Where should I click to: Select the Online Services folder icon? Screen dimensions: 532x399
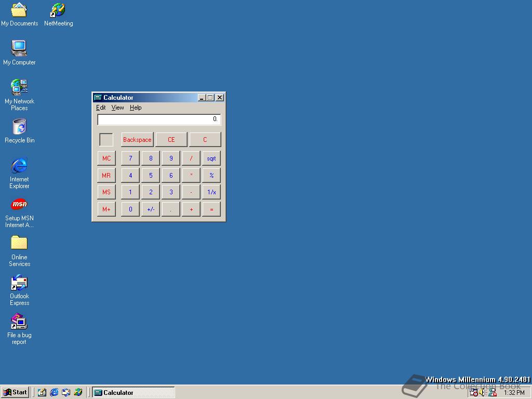point(19,251)
